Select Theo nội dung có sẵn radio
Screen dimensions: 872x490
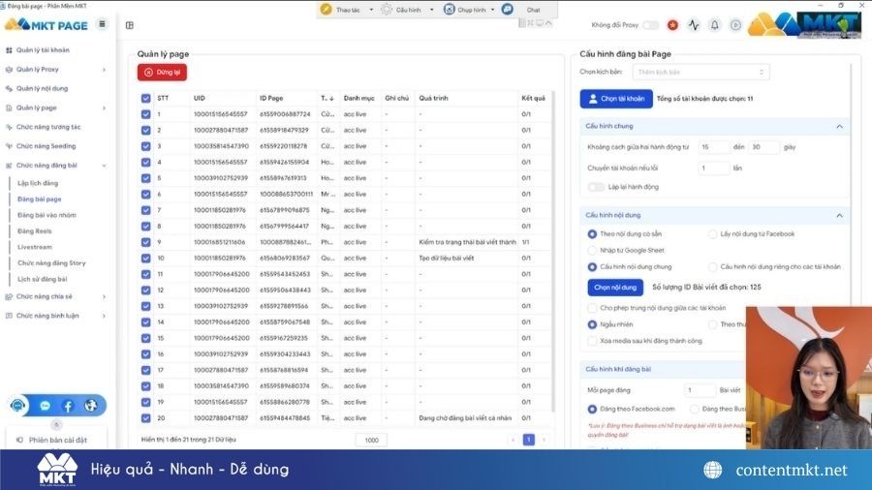(x=592, y=234)
